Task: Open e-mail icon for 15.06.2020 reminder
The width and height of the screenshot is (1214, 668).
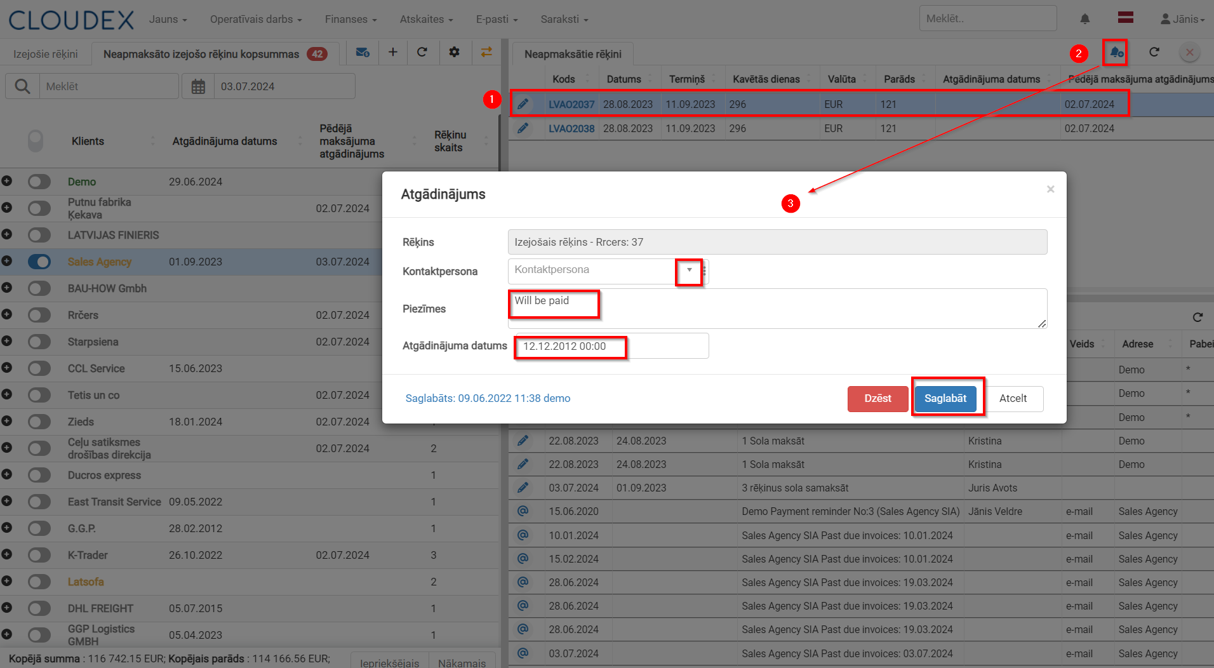Action: click(x=523, y=511)
